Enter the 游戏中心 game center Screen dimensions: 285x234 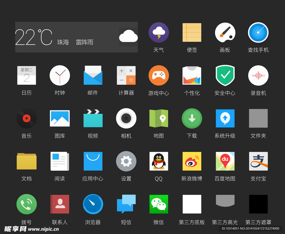[159, 75]
